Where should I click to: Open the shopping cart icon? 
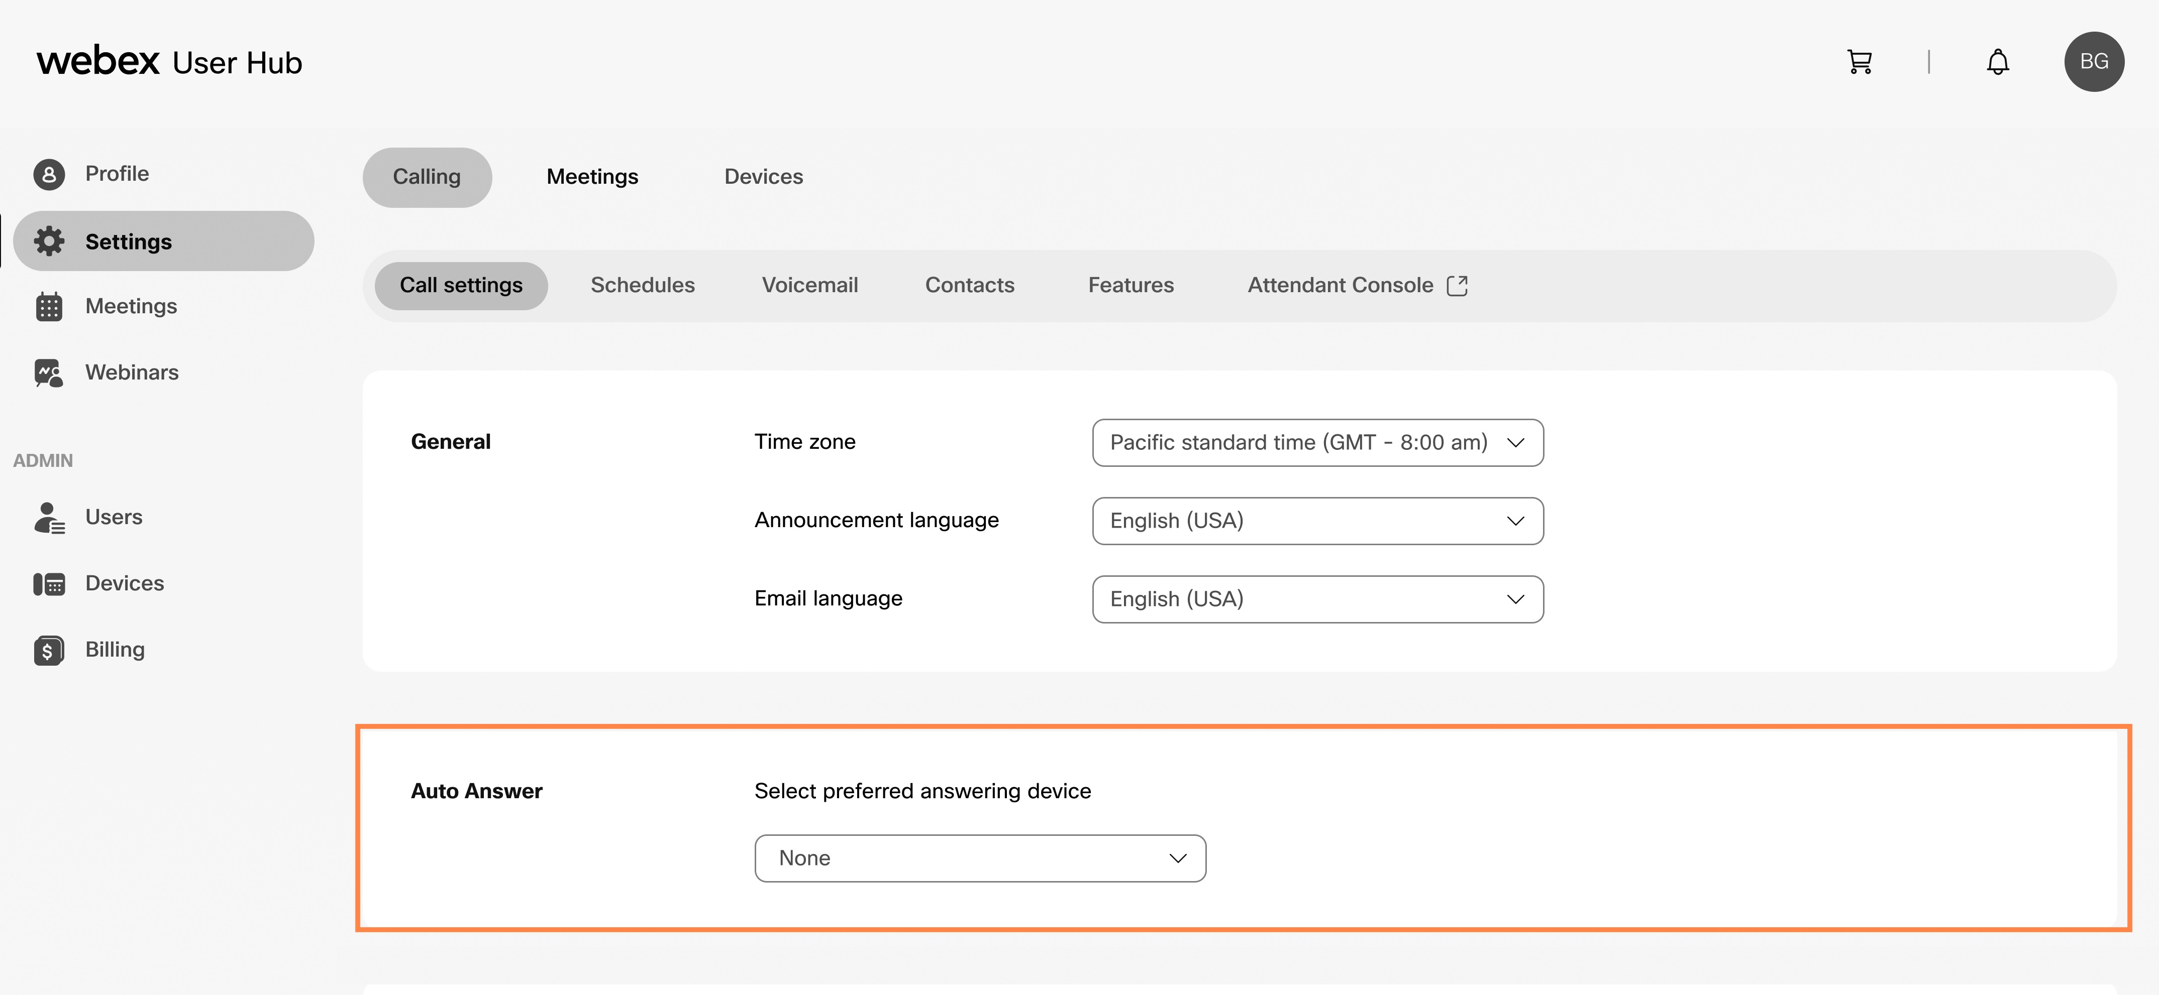pos(1859,62)
